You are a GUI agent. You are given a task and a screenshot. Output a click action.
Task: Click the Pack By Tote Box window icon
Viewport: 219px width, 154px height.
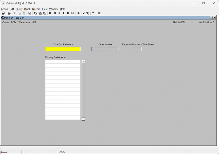2,18
